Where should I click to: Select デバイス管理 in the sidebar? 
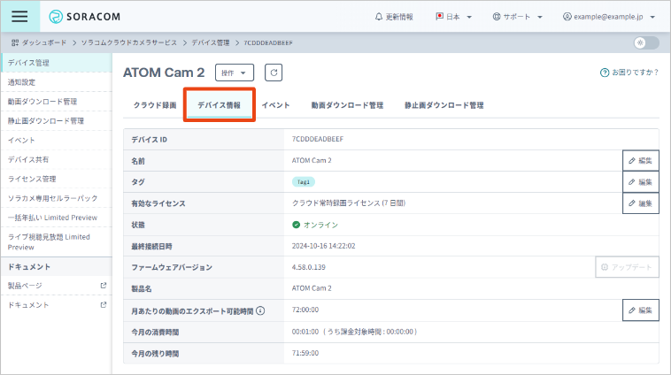[56, 63]
